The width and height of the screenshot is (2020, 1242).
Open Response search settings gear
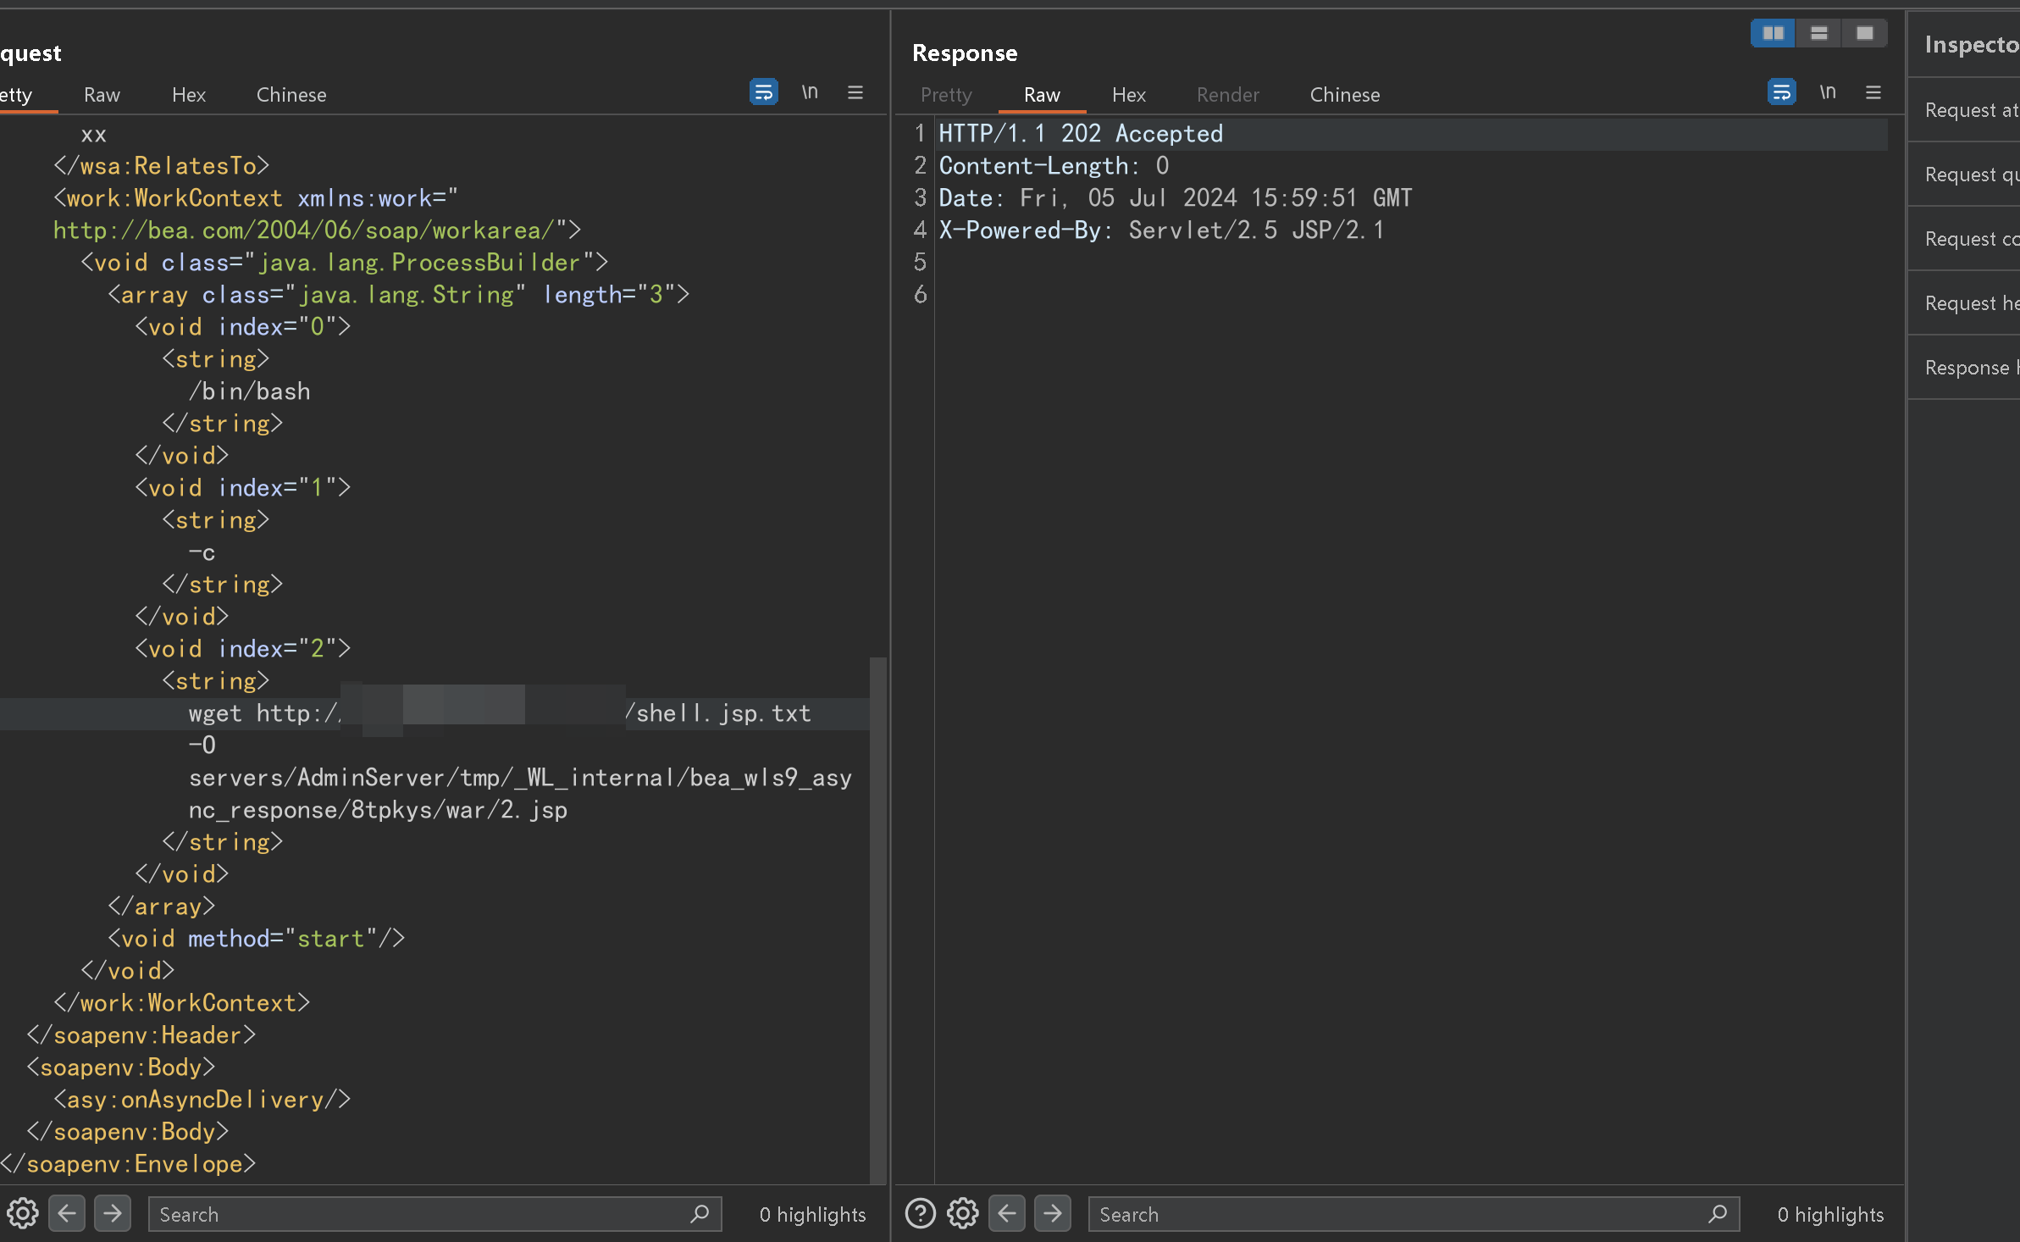(x=963, y=1213)
